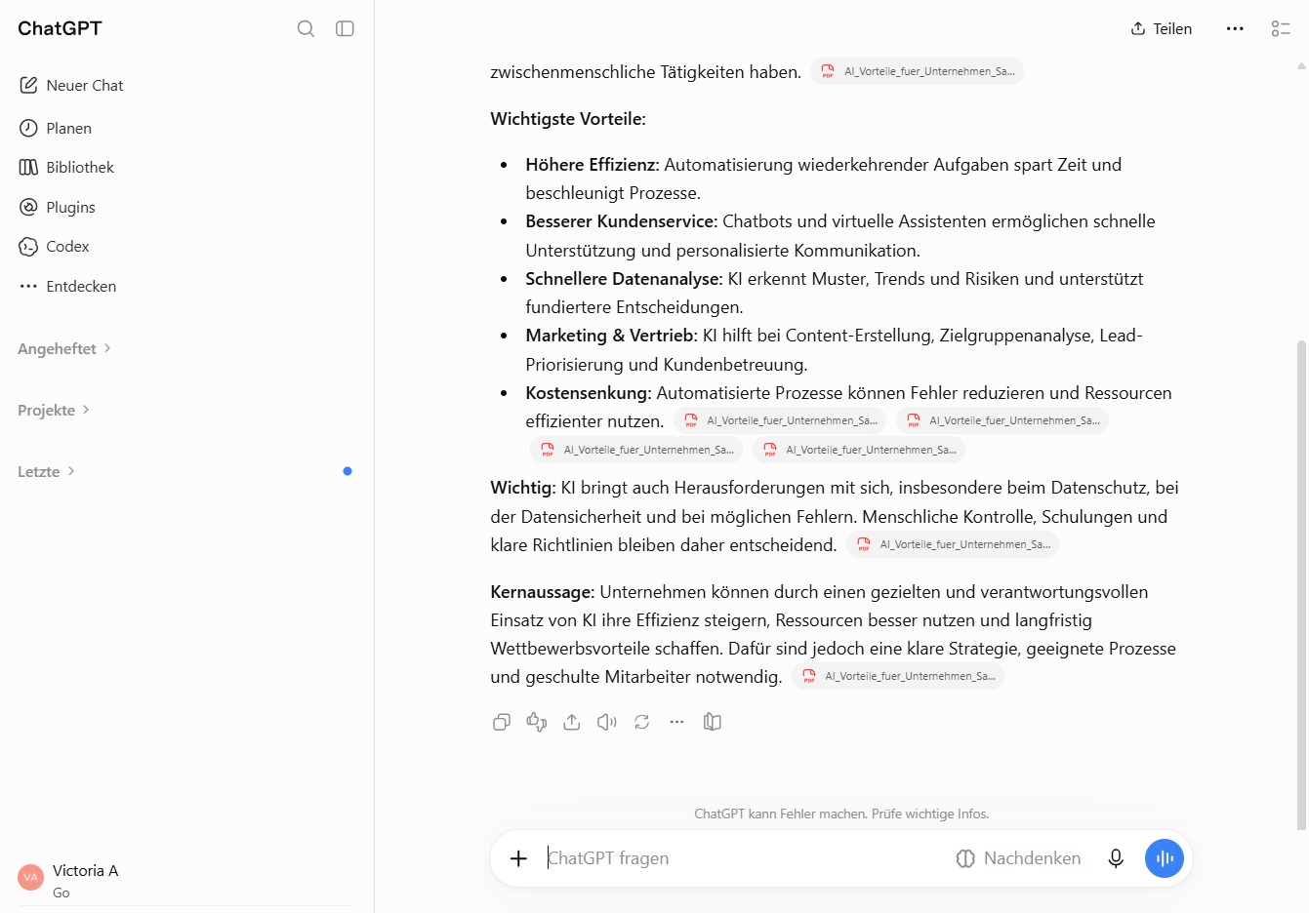The image size is (1309, 913).
Task: Rate the response with the thumbs icon
Action: coord(537,722)
